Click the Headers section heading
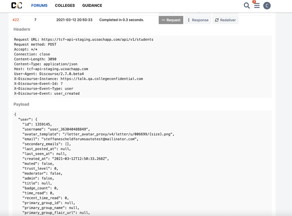Image resolution: width=292 pixels, height=216 pixels. tap(22, 29)
